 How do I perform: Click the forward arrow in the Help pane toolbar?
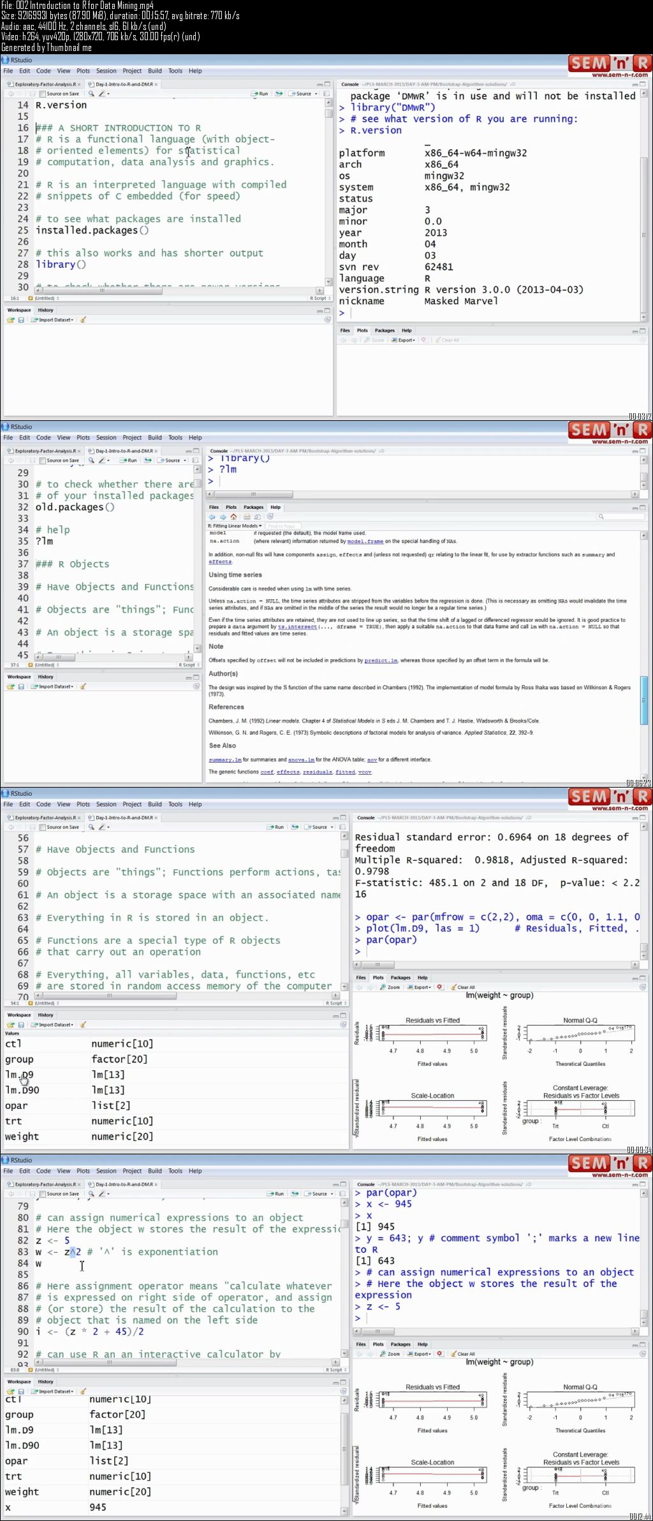click(x=223, y=517)
